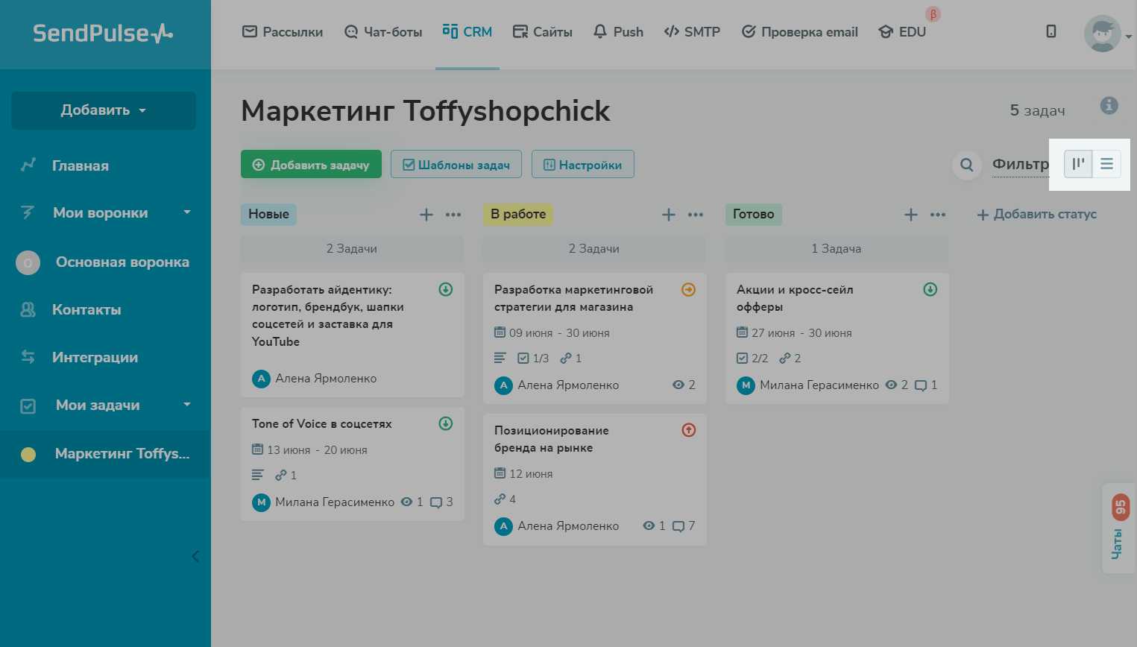Click priority icon on Разработать айдентику card
Screen dimensions: 1137x647
pos(446,289)
